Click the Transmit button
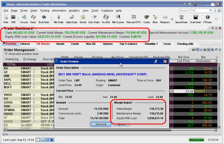This screenshot has height=144, width=224. [x=101, y=124]
